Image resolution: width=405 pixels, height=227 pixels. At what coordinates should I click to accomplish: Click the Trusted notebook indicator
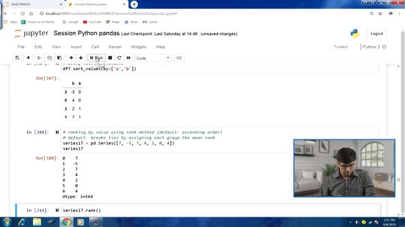(340, 47)
